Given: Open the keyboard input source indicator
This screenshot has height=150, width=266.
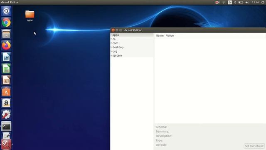Looking at the screenshot, I should [230, 2].
